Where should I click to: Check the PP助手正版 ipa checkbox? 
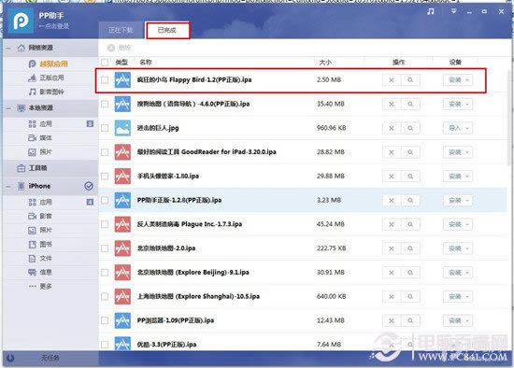[105, 200]
